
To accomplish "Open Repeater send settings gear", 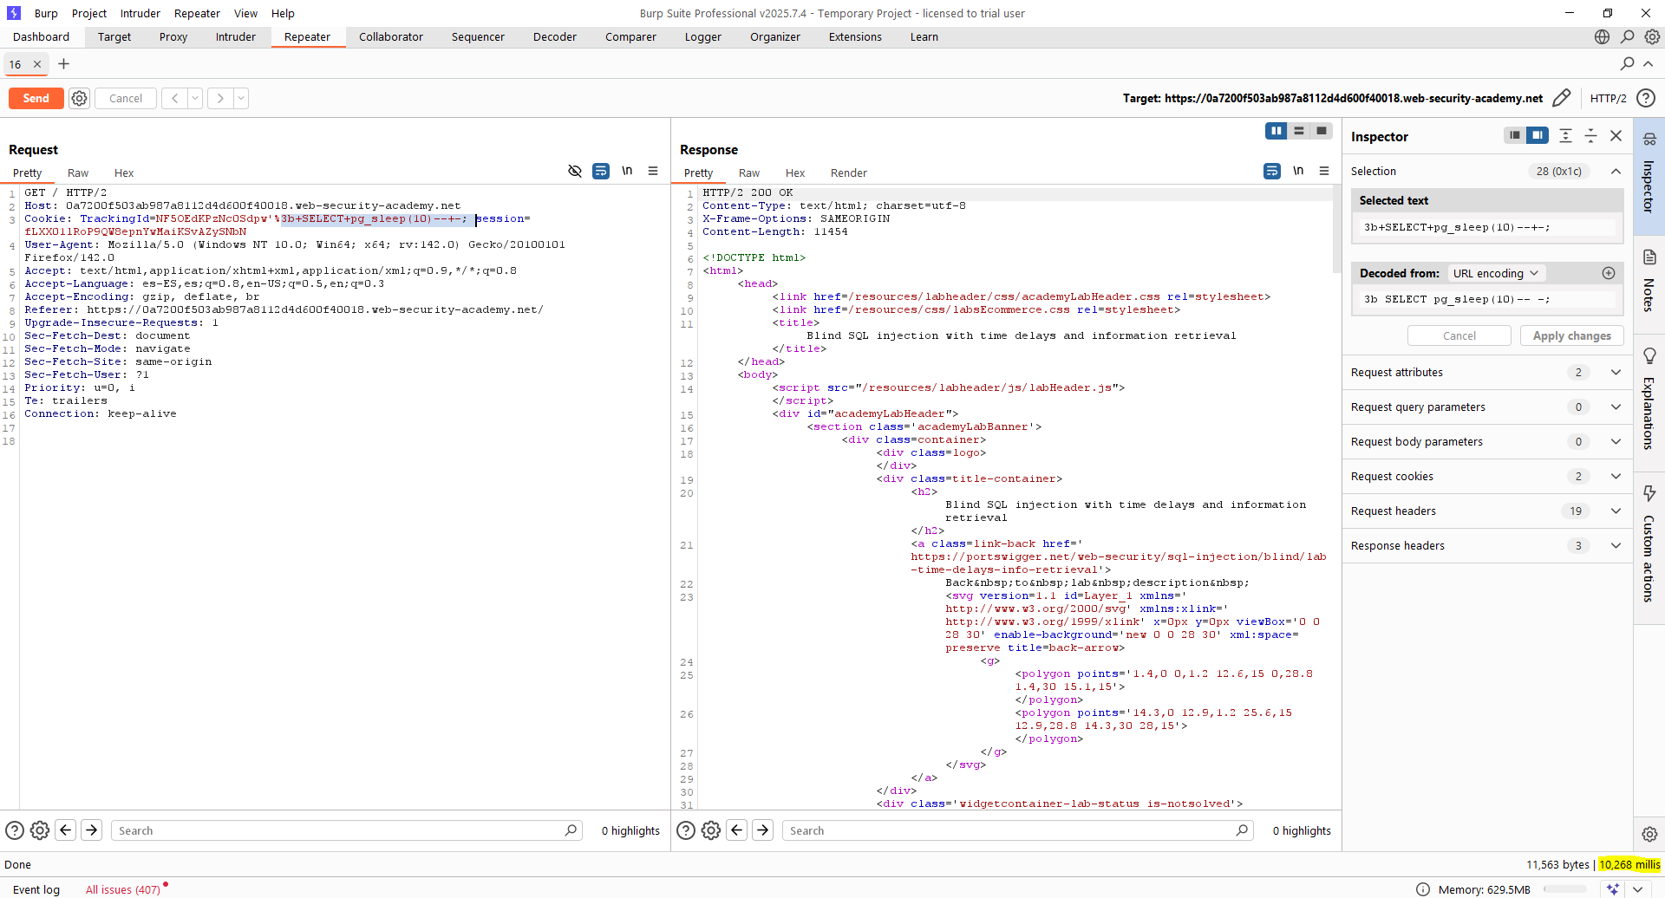I will tap(79, 99).
